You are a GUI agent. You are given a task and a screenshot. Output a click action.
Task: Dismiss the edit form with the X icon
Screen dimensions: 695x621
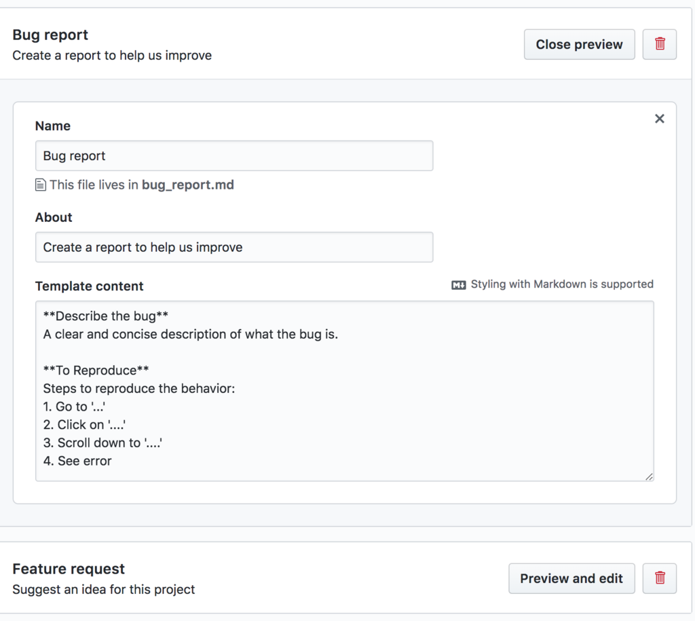(x=659, y=119)
